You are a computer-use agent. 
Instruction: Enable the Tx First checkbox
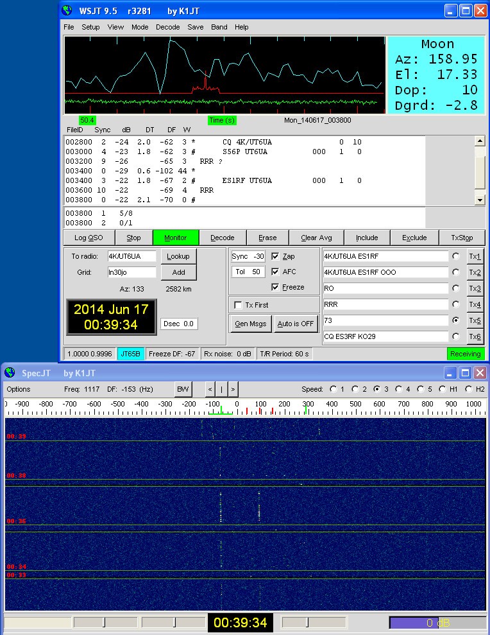point(239,305)
